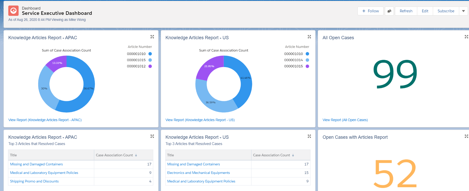Click the 99 open cases metric
This screenshot has height=191, width=469.
click(395, 74)
